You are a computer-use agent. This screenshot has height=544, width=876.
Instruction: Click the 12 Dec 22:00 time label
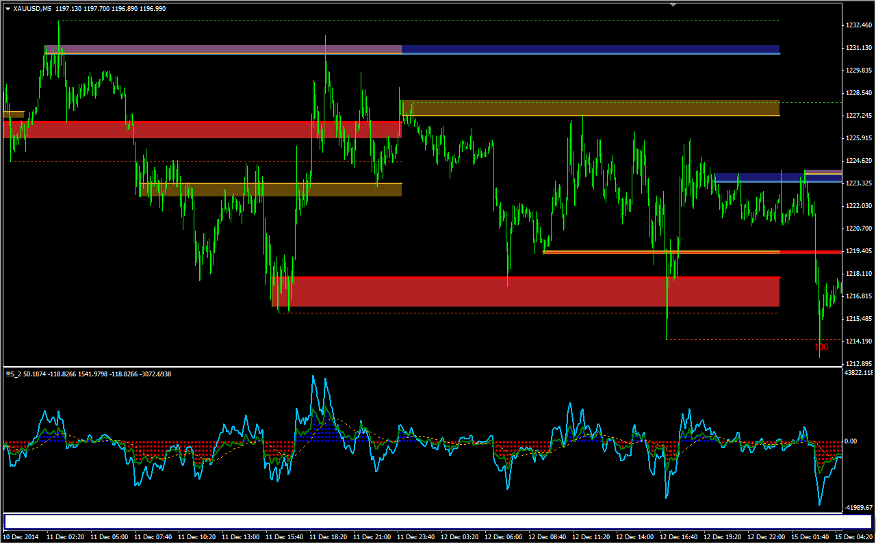coord(766,537)
